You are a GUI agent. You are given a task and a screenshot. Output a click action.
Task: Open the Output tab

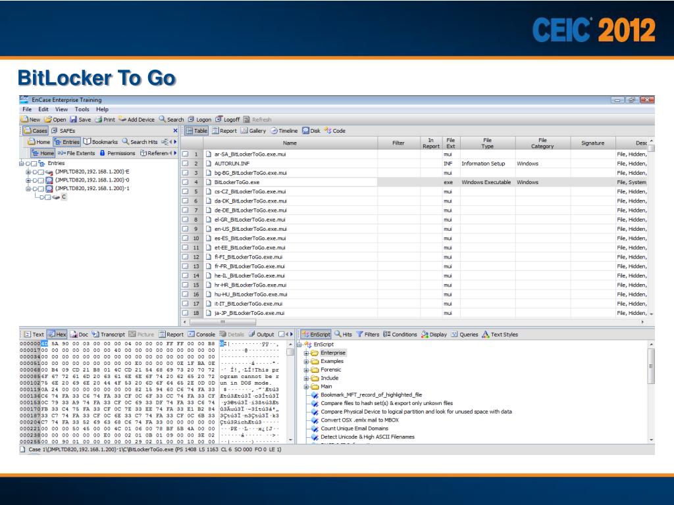(261, 334)
